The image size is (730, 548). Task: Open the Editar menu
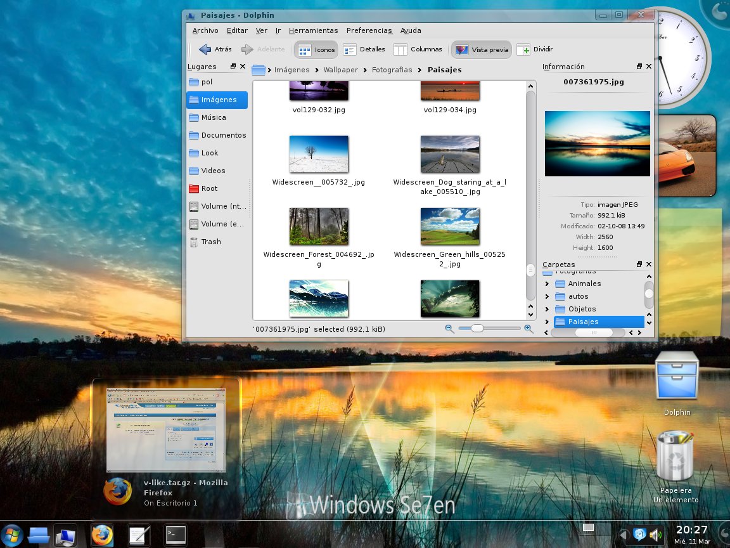click(237, 30)
